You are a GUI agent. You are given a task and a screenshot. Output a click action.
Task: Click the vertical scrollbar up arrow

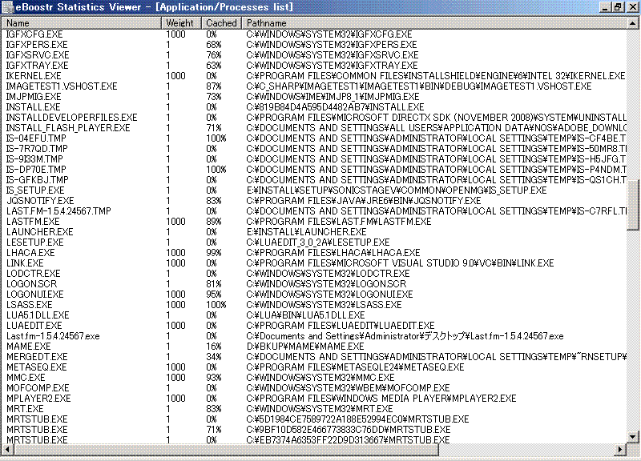633,24
